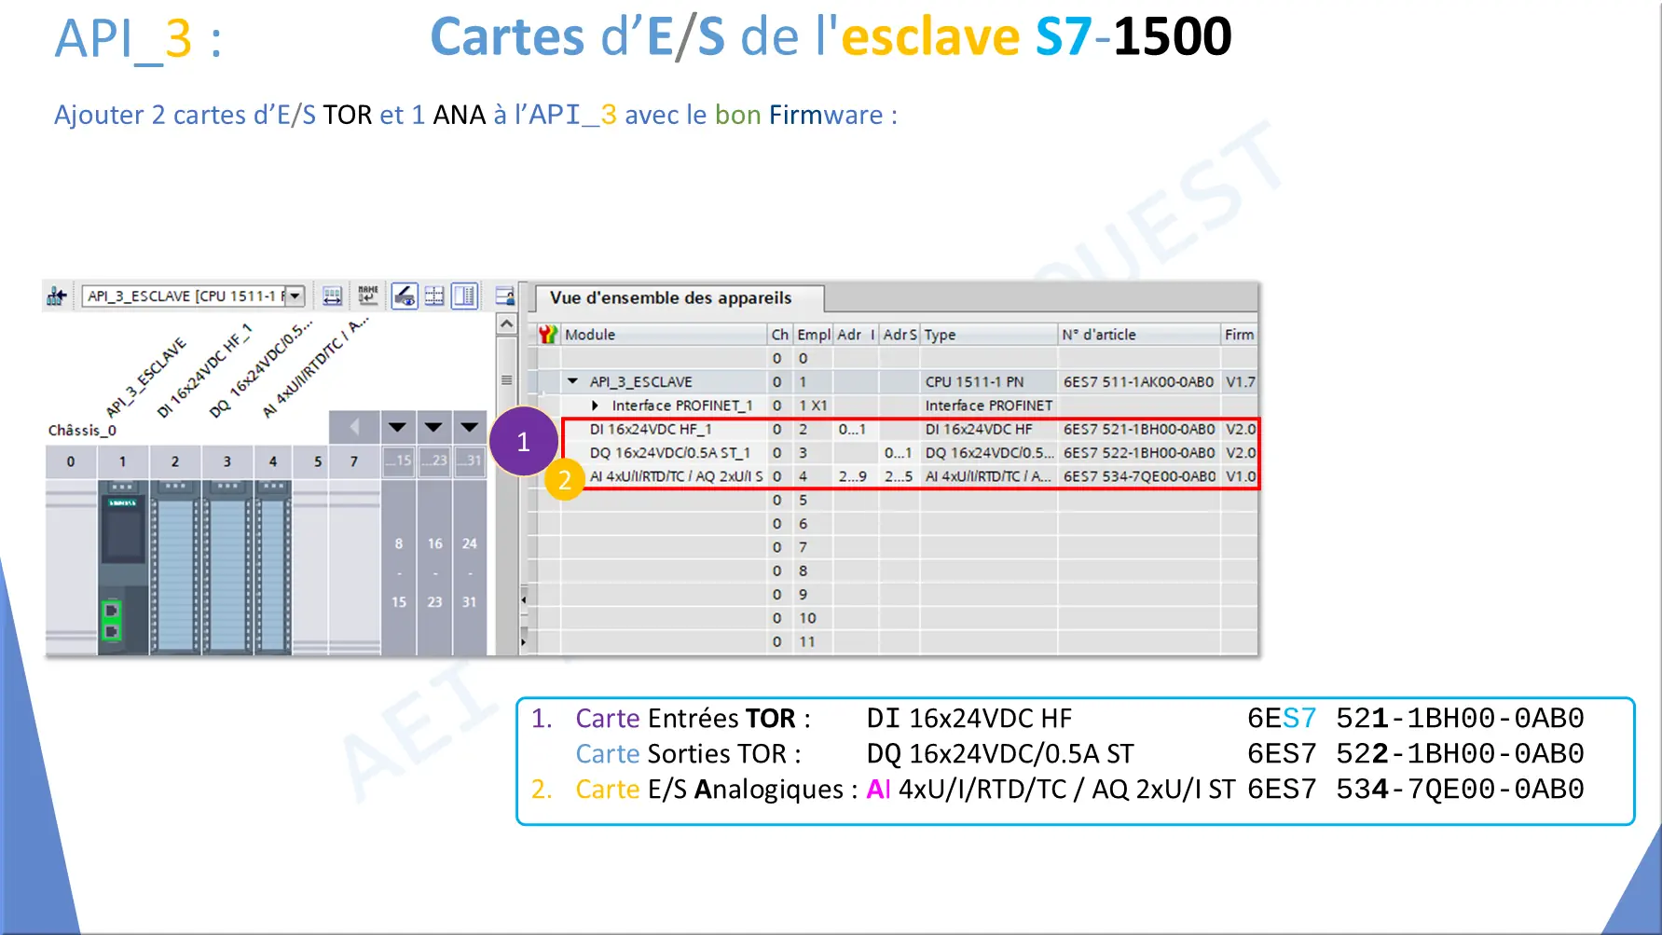Click the device view settings icon at toolbar end

click(504, 296)
